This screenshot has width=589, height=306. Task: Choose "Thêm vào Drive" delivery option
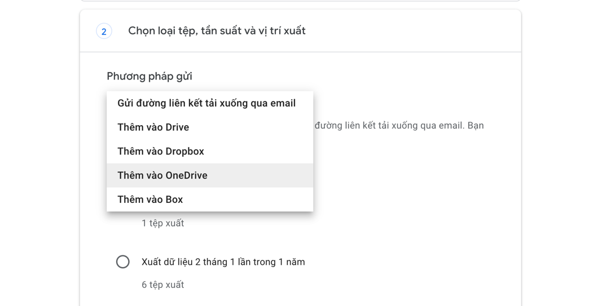click(210, 127)
